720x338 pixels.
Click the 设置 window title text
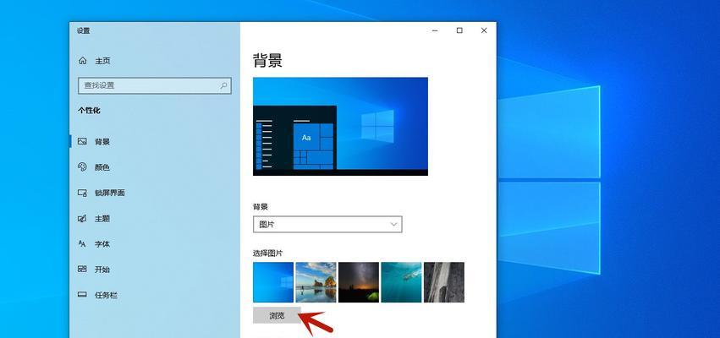coord(84,30)
